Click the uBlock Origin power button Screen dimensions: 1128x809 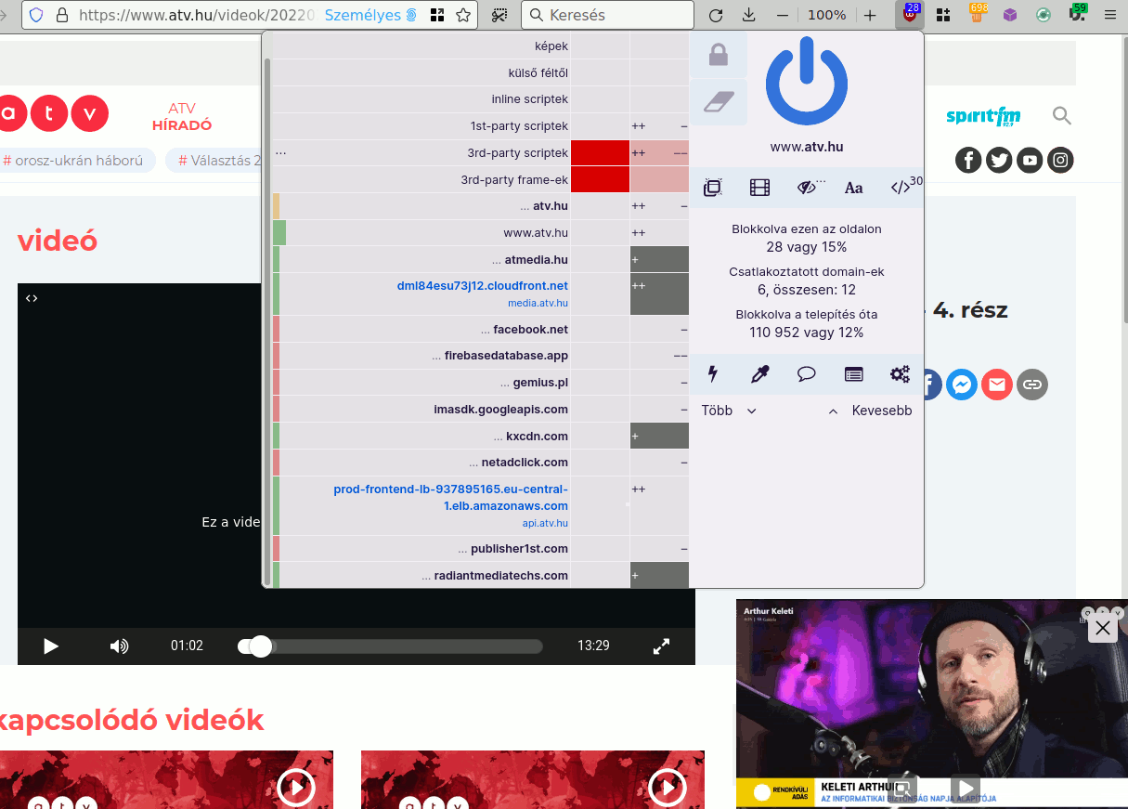(807, 81)
